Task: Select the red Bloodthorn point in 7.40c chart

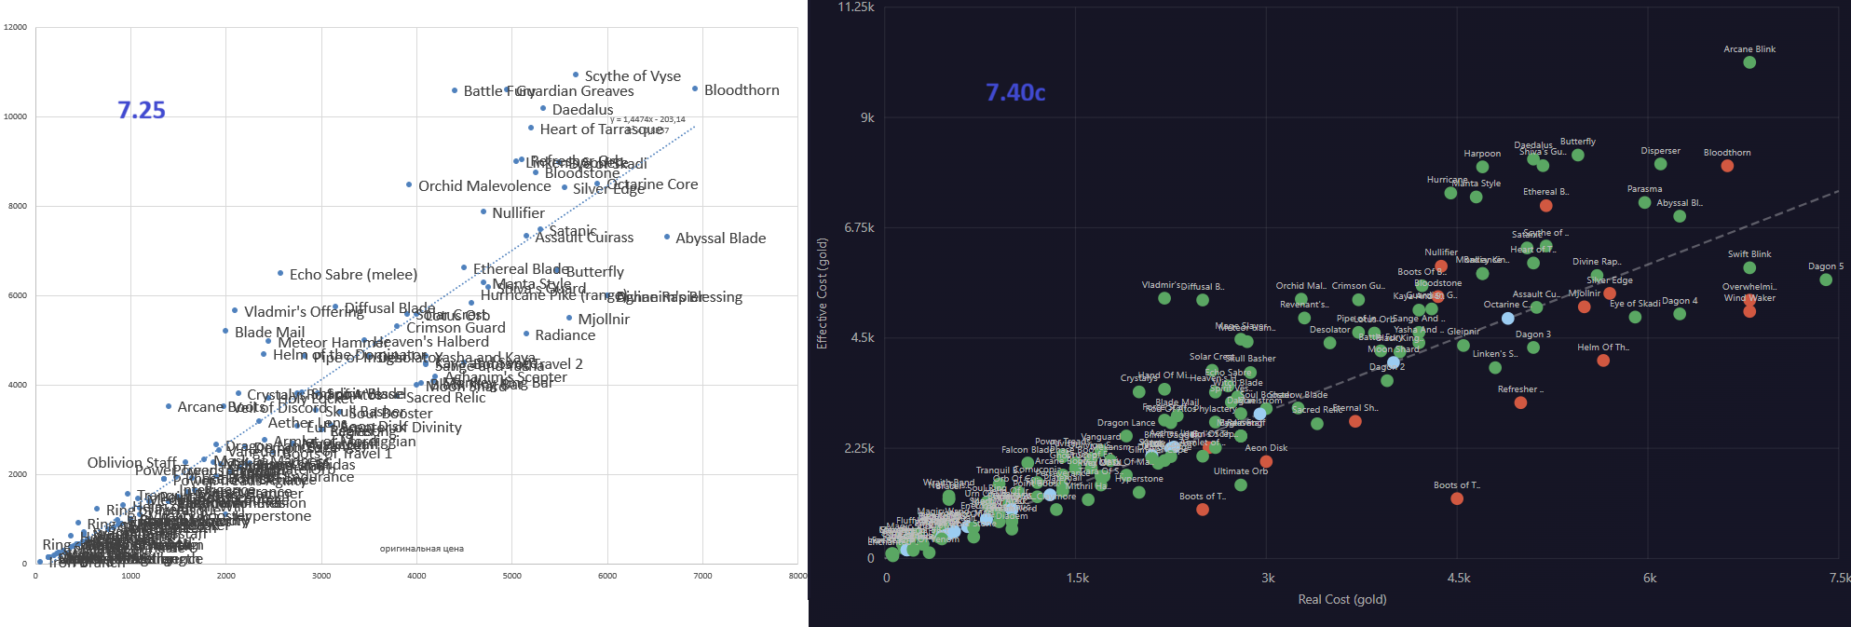Action: [1727, 166]
